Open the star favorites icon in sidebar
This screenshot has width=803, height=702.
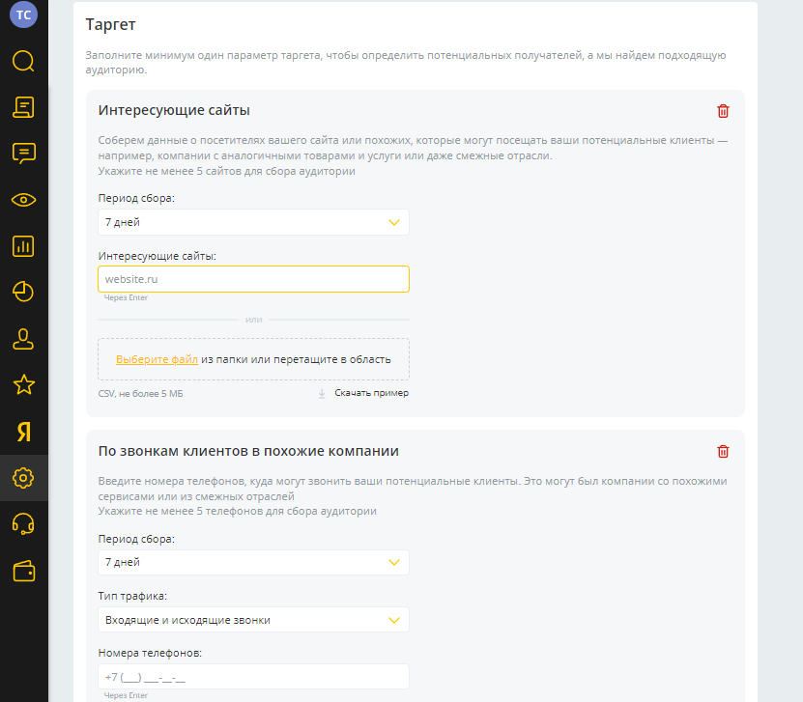[23, 384]
